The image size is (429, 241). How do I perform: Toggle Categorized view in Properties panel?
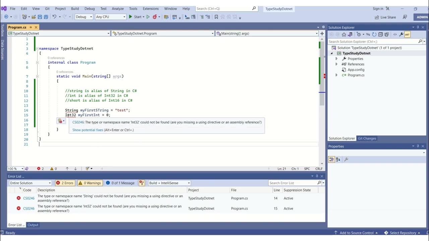331,159
